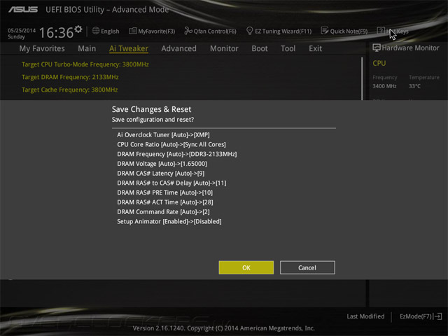The width and height of the screenshot is (448, 336).
Task: Launch EZ Tuning Wizard(F11) label
Action: pyautogui.click(x=283, y=31)
